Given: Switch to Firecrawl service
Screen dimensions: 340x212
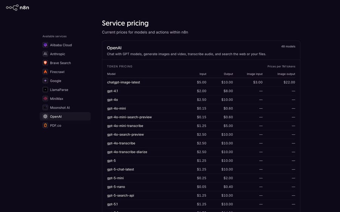Looking at the screenshot, I should pos(57,72).
